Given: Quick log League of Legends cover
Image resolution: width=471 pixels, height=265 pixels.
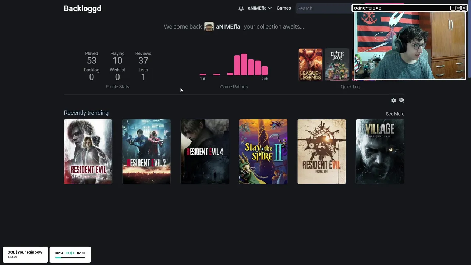Looking at the screenshot, I should [311, 65].
